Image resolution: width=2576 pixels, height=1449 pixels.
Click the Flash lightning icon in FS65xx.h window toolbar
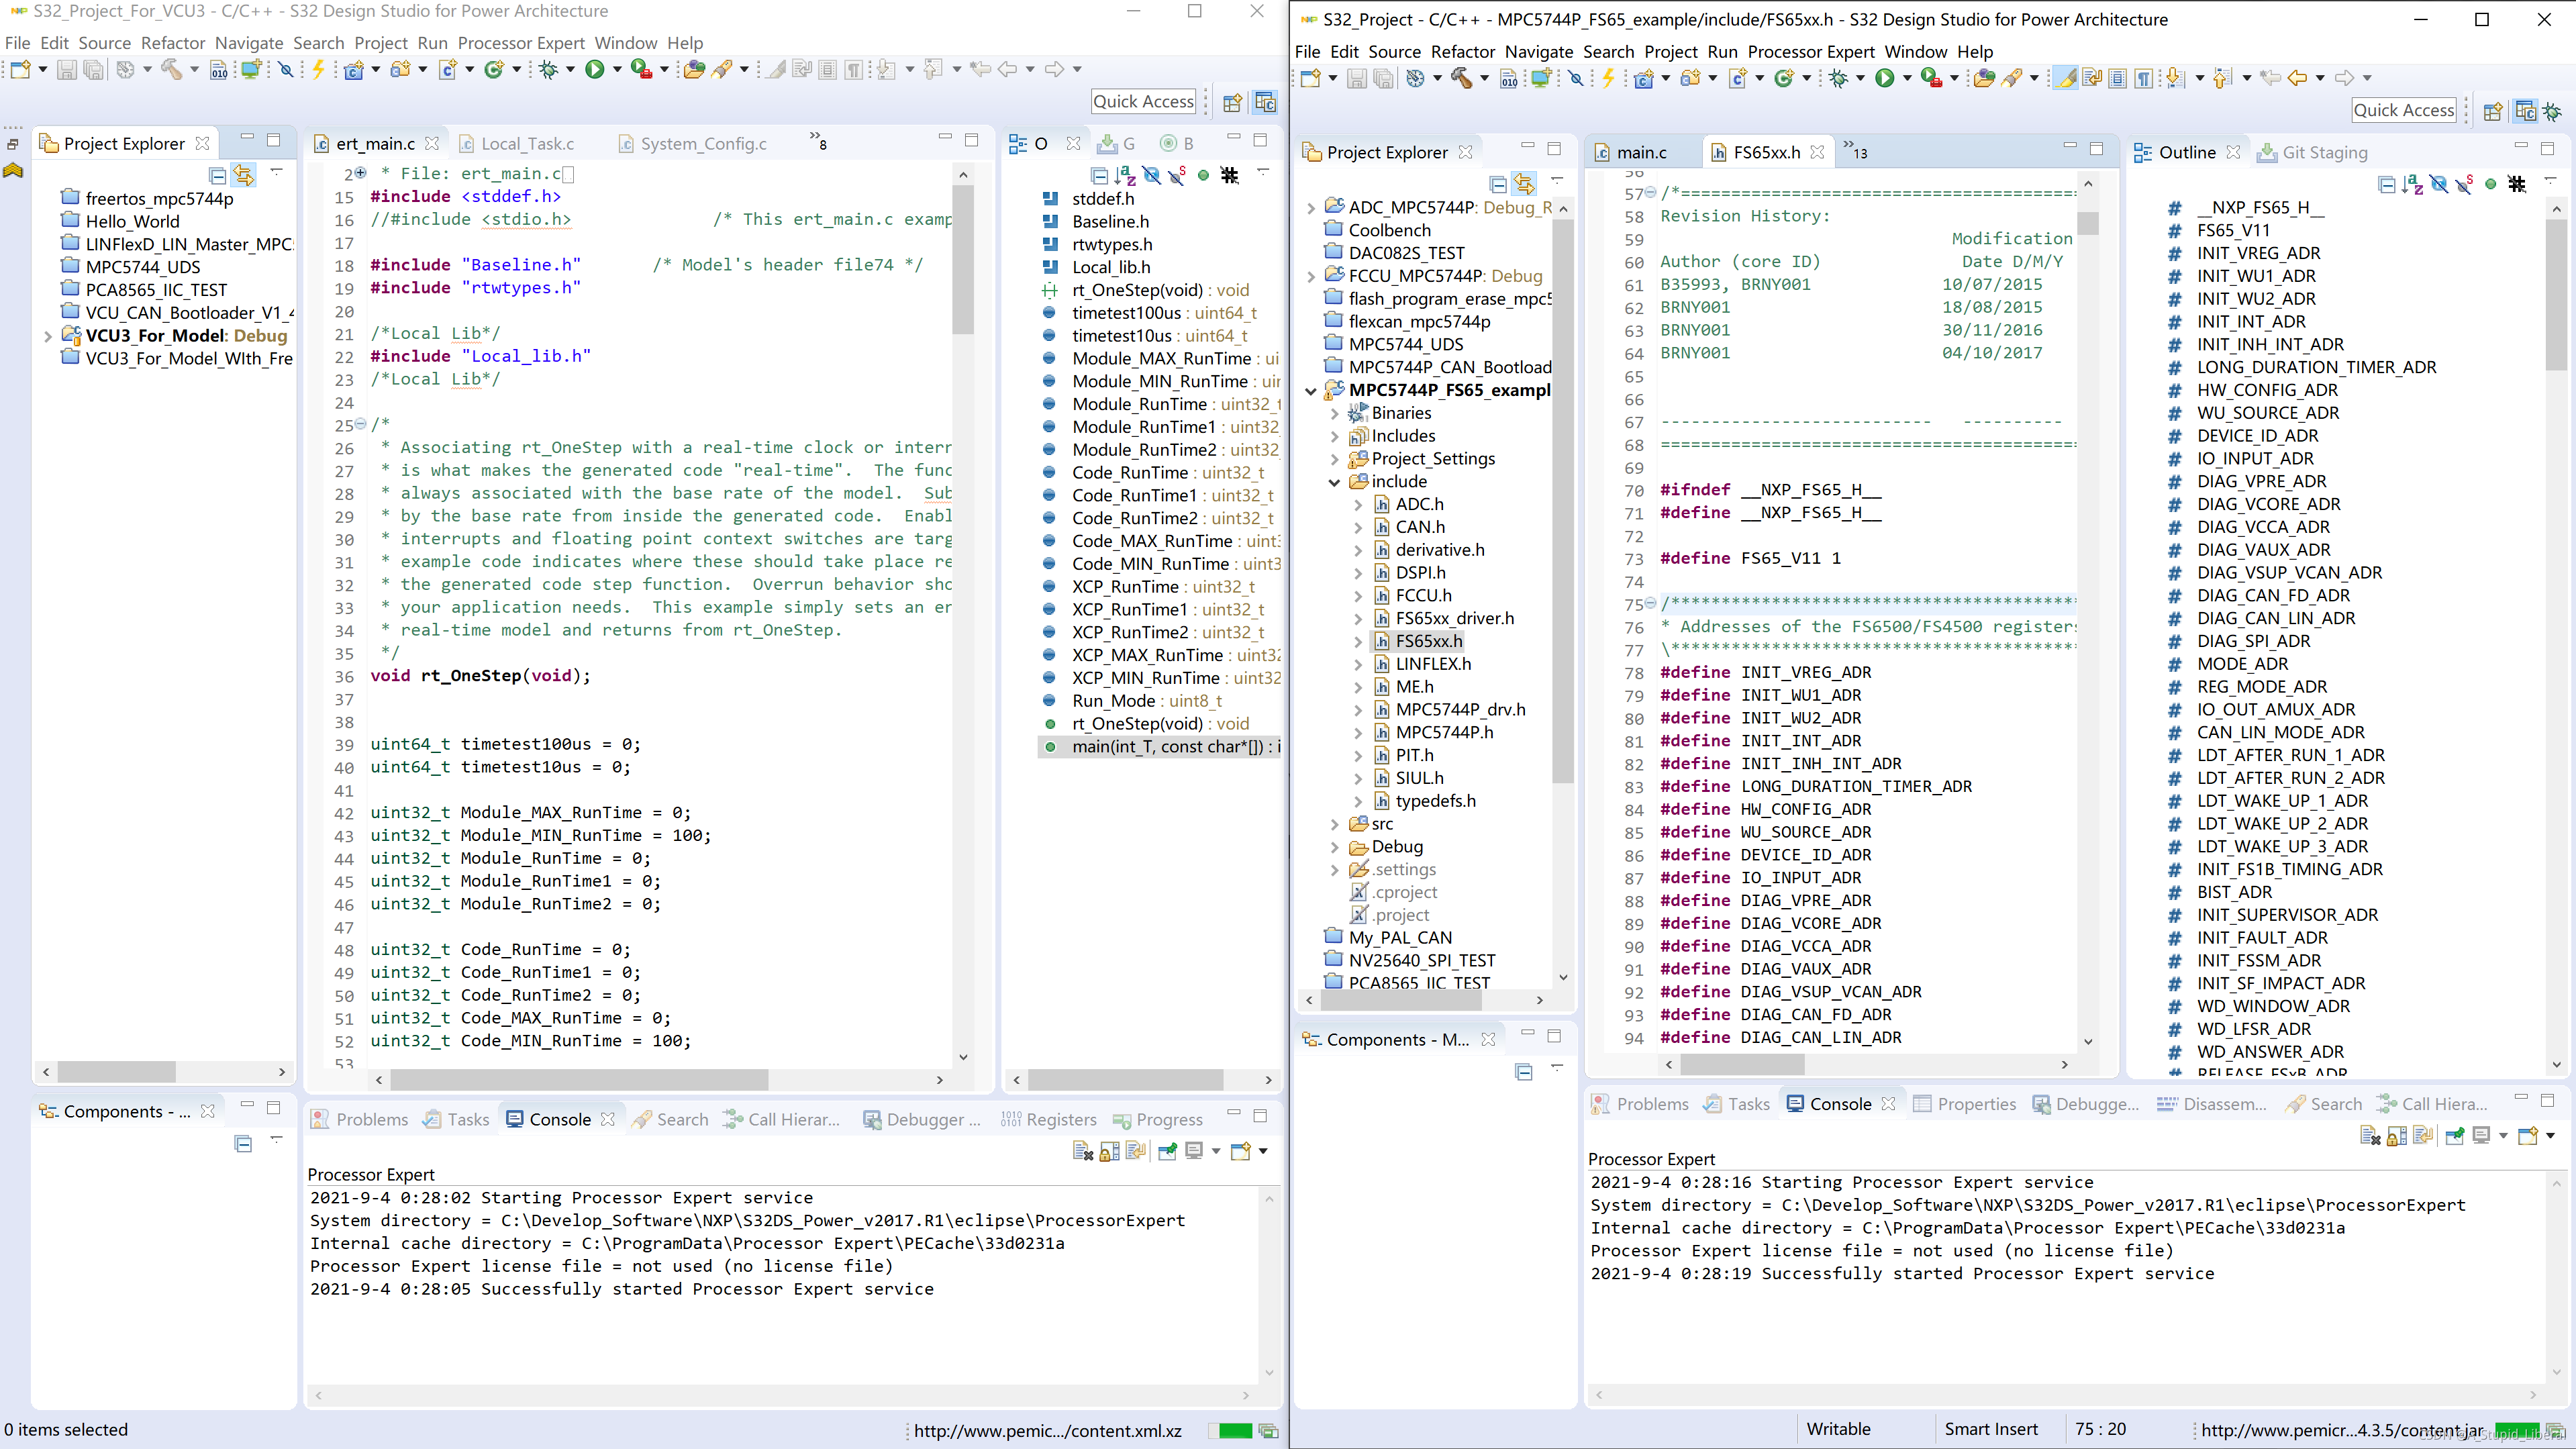(1608, 78)
